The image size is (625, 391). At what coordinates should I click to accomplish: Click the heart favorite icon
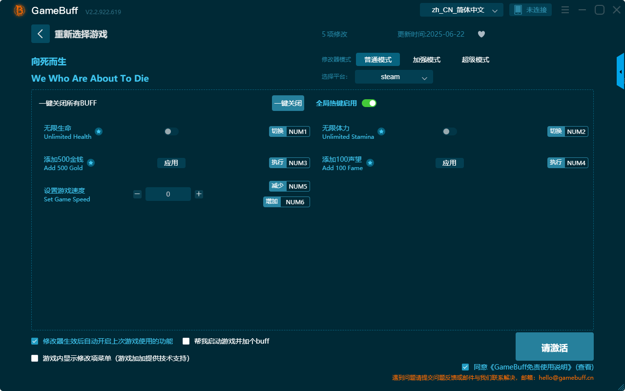tap(481, 34)
